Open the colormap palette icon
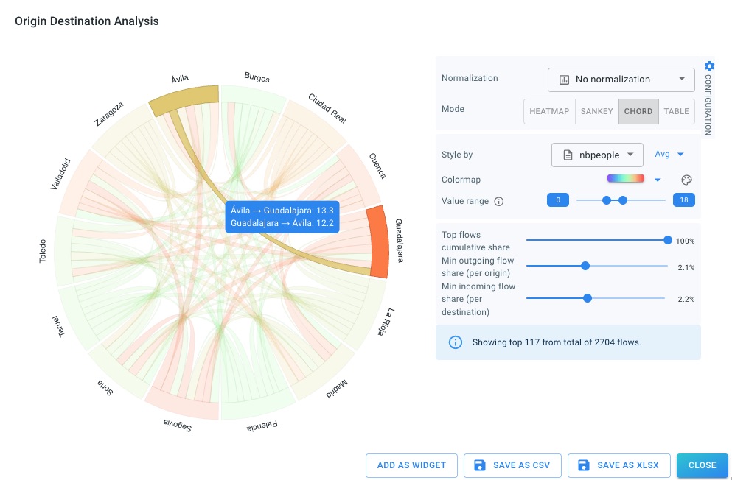The image size is (732, 480). pyautogui.click(x=686, y=180)
